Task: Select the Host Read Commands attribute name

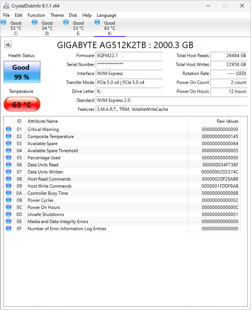Action: click(x=49, y=179)
